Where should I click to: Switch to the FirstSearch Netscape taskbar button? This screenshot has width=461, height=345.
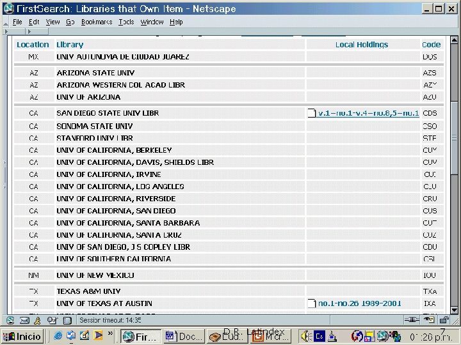[x=141, y=336]
